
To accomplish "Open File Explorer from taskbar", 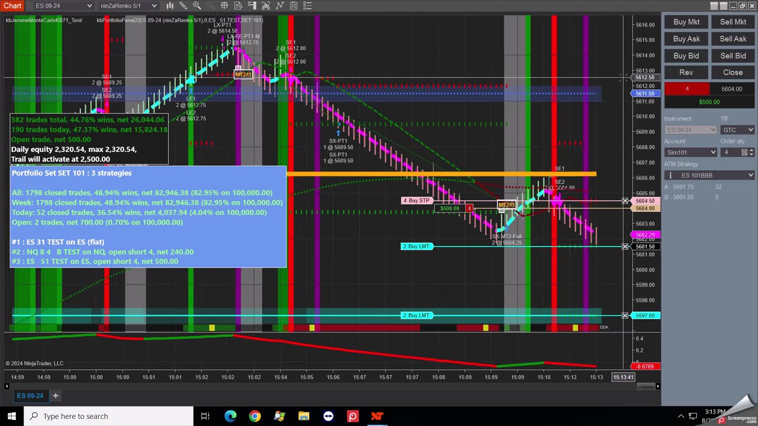I will tap(304, 416).
